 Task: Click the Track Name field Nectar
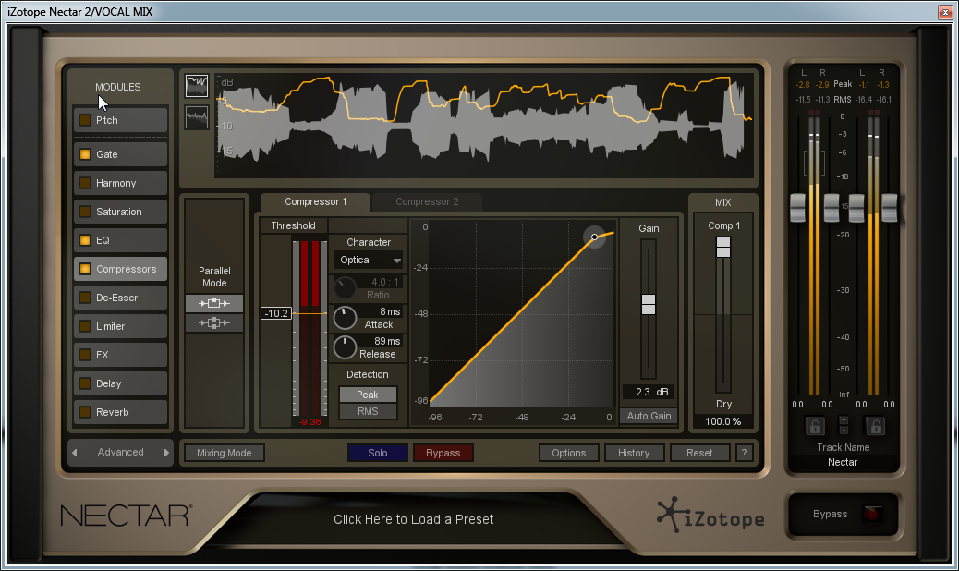(x=843, y=462)
